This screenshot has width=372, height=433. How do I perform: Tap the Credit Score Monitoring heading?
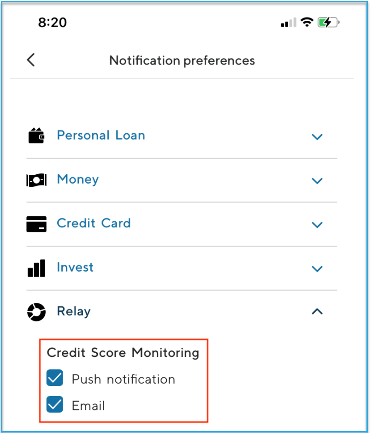(123, 353)
